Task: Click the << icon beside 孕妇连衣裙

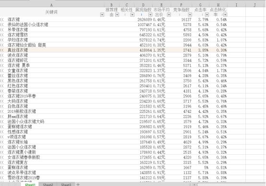Action: point(2,40)
